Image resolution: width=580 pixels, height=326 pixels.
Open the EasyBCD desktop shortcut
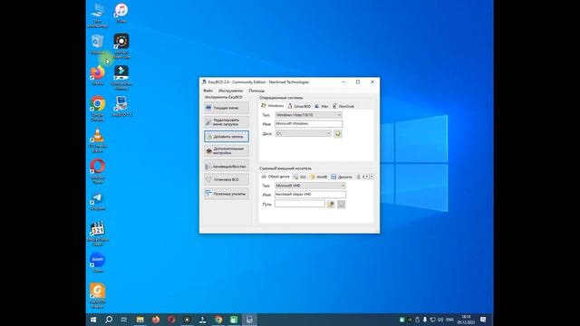tap(121, 107)
